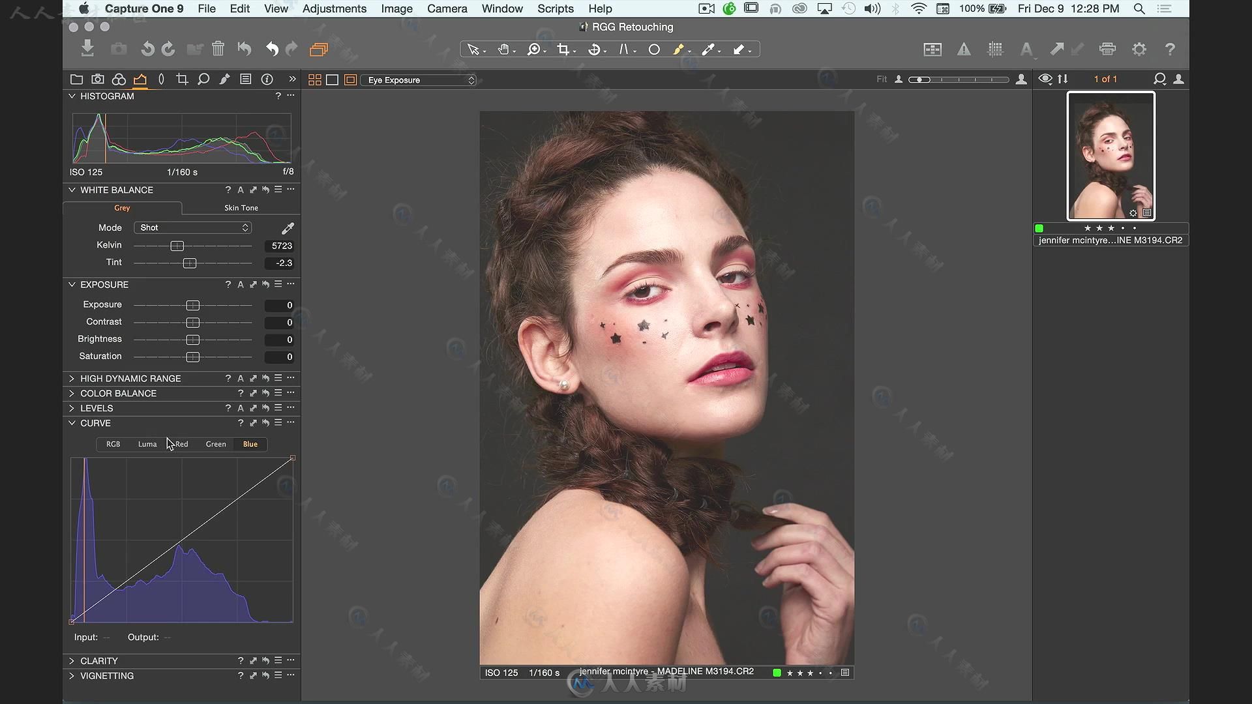
Task: Drag the Exposure slider to adjust
Action: click(192, 304)
